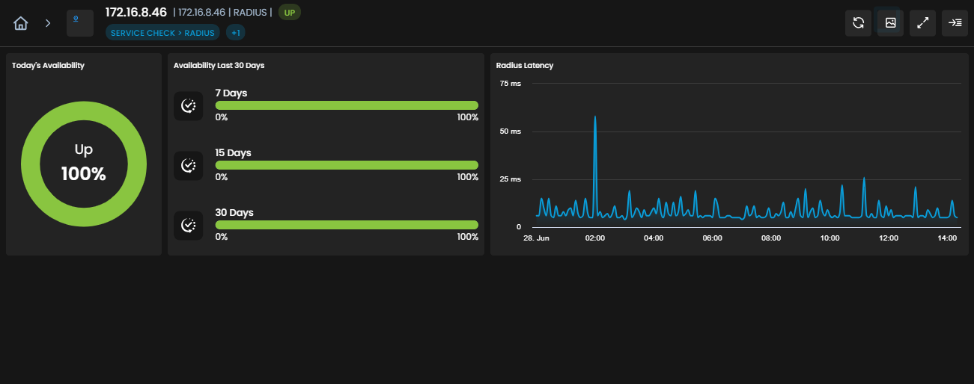Go to the home dashboard icon
The width and height of the screenshot is (974, 384).
(x=21, y=23)
